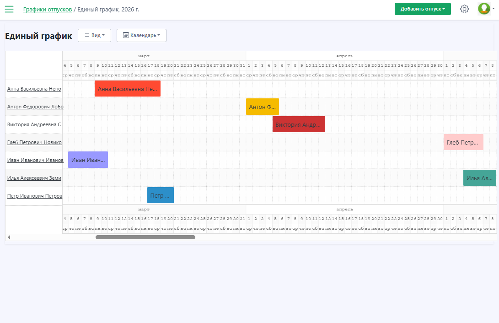
Task: Open the 'Календарь' dropdown
Action: pyautogui.click(x=141, y=35)
